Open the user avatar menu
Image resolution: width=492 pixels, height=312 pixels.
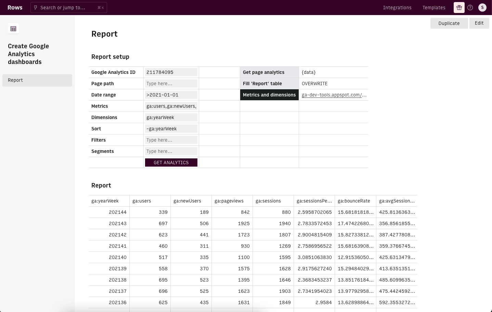[482, 8]
